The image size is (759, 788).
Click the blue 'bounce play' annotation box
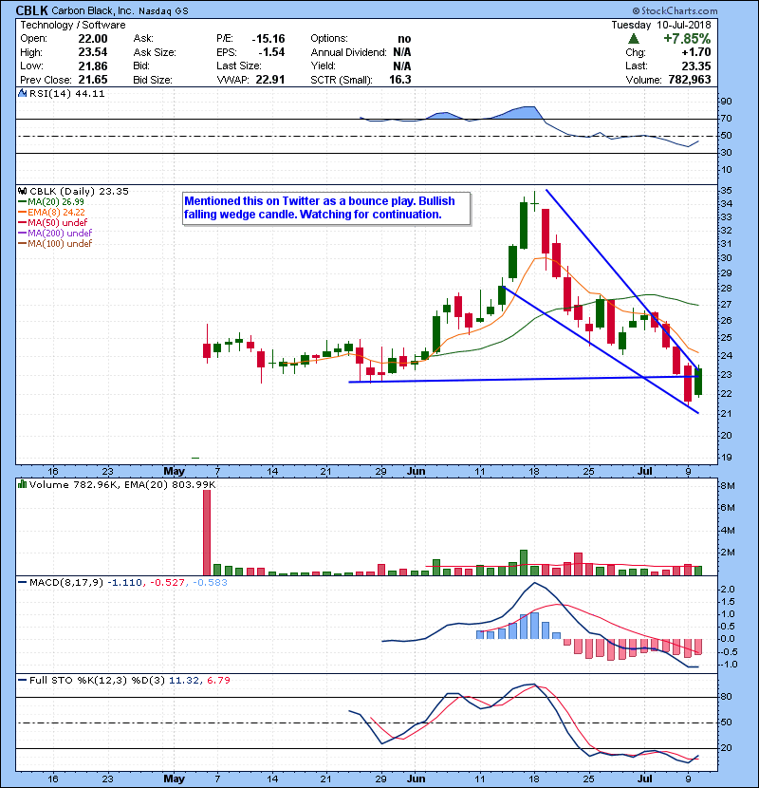326,208
